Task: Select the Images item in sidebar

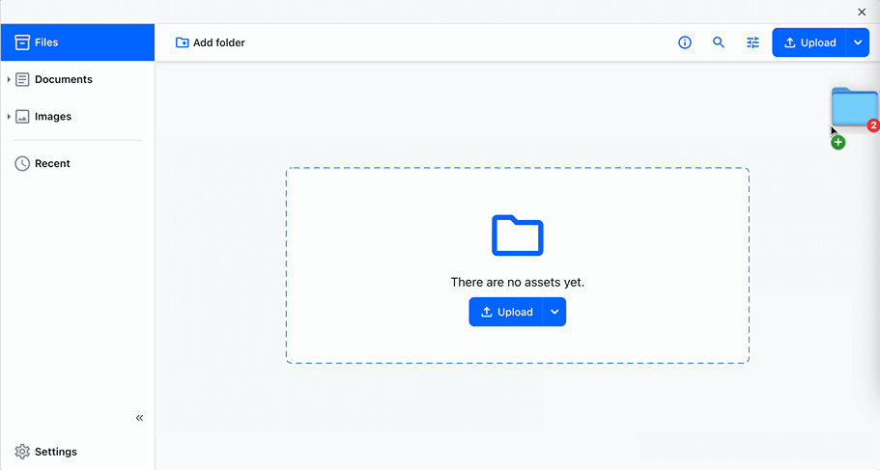Action: coord(53,117)
